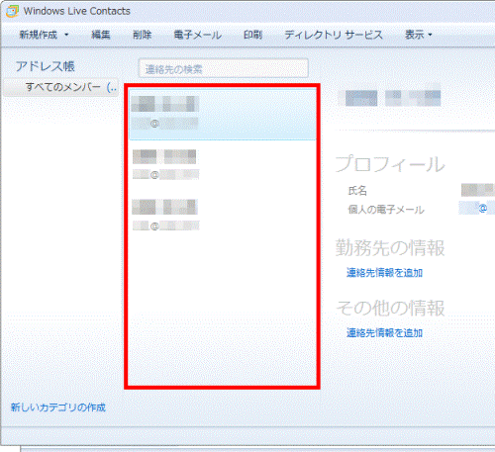The image size is (495, 452).
Task: Open the 表示 dropdown menu
Action: tap(419, 35)
